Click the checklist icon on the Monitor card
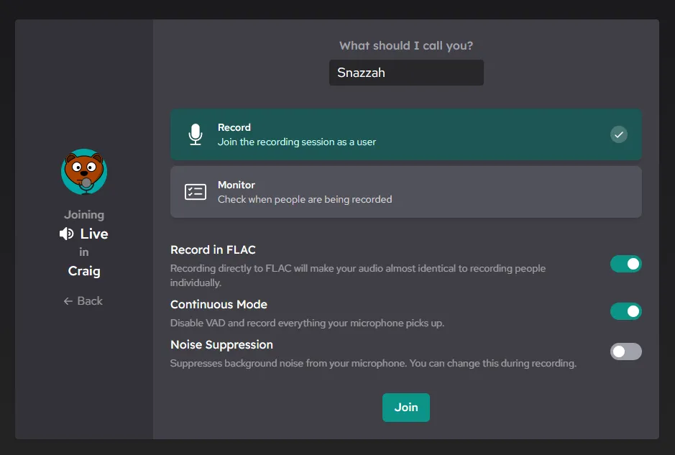Viewport: 675px width, 455px height. click(195, 191)
